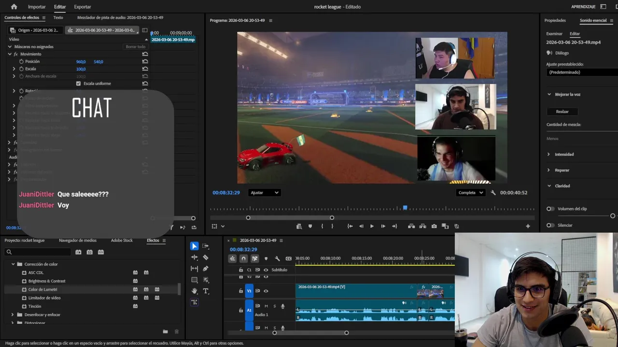Open the button editor plus icon

click(528, 226)
